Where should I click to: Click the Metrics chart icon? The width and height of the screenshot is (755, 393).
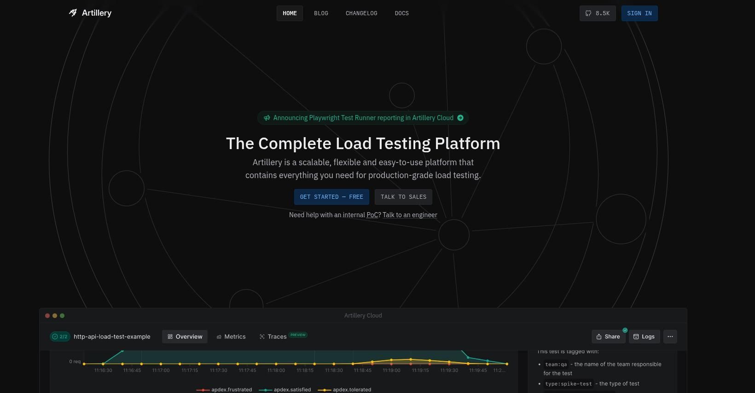219,337
